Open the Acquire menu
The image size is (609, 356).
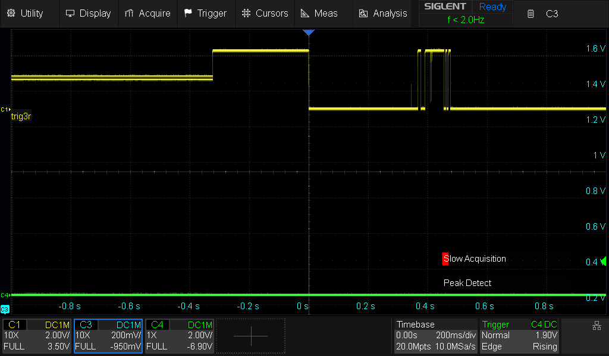click(x=147, y=13)
